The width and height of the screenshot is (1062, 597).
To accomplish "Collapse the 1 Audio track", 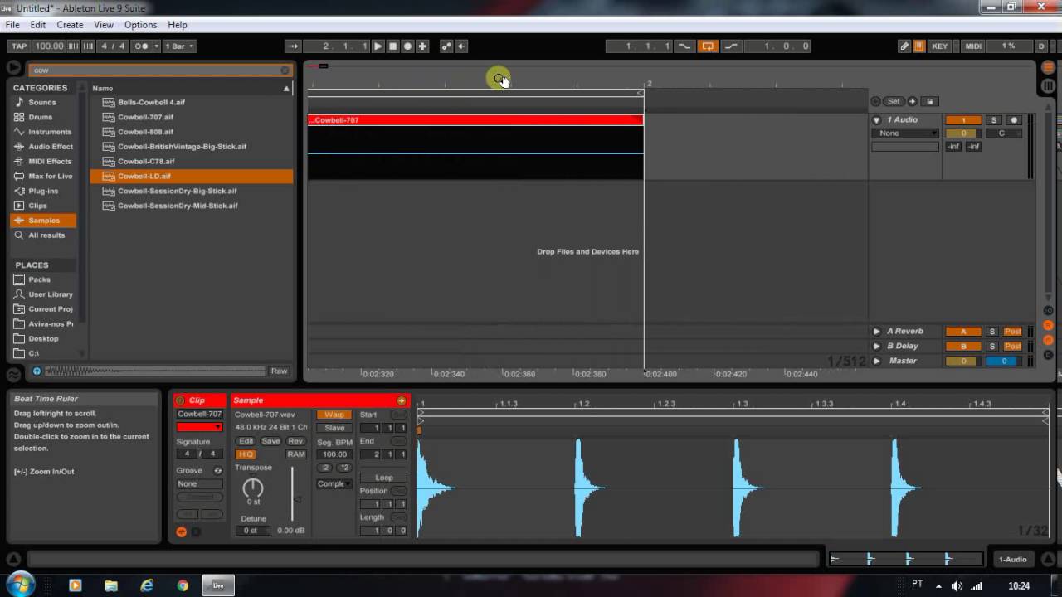I will pyautogui.click(x=877, y=120).
